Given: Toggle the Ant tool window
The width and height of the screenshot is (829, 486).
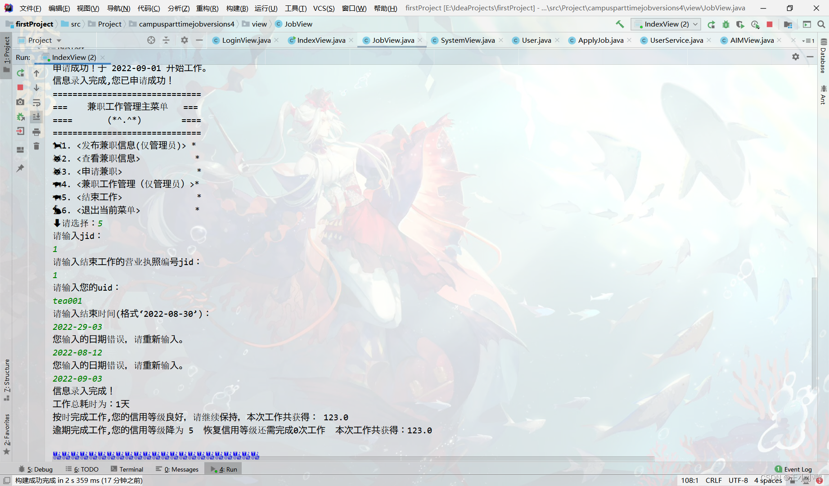Looking at the screenshot, I should tap(823, 94).
